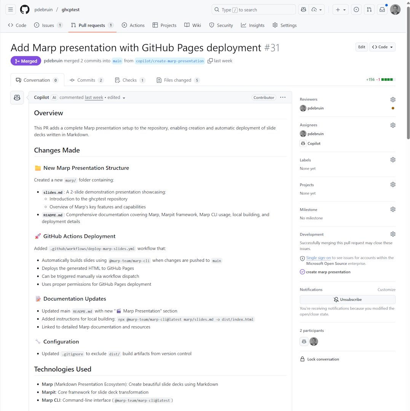Click the Lock conversation icon
Viewport: 410px width, 411px height.
[303, 359]
